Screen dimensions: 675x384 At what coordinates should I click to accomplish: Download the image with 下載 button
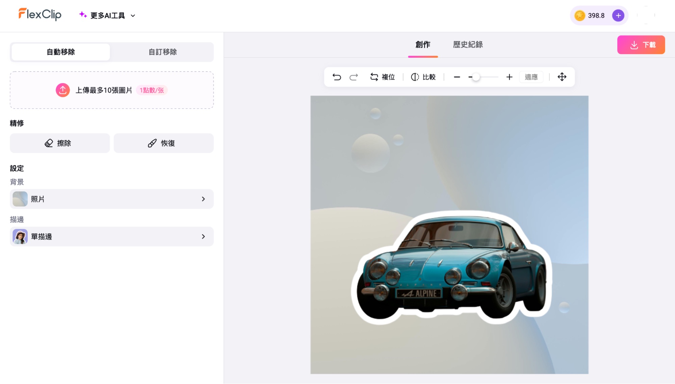coord(641,45)
